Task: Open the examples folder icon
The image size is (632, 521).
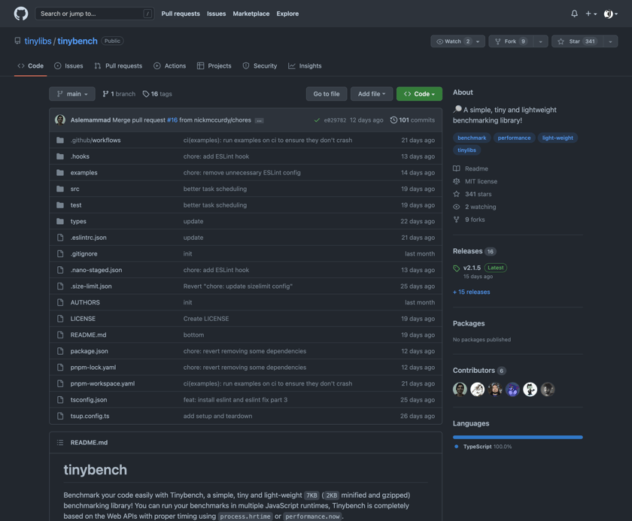Action: click(60, 173)
